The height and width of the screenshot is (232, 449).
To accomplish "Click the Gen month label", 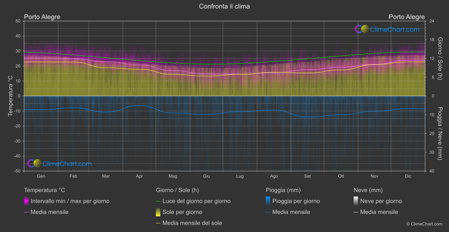I will (x=41, y=176).
